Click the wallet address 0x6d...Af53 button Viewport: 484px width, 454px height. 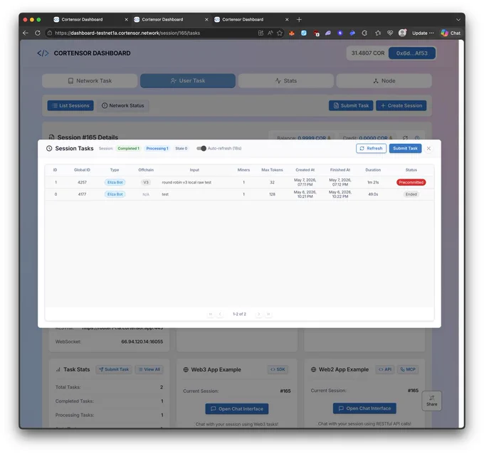pyautogui.click(x=412, y=53)
